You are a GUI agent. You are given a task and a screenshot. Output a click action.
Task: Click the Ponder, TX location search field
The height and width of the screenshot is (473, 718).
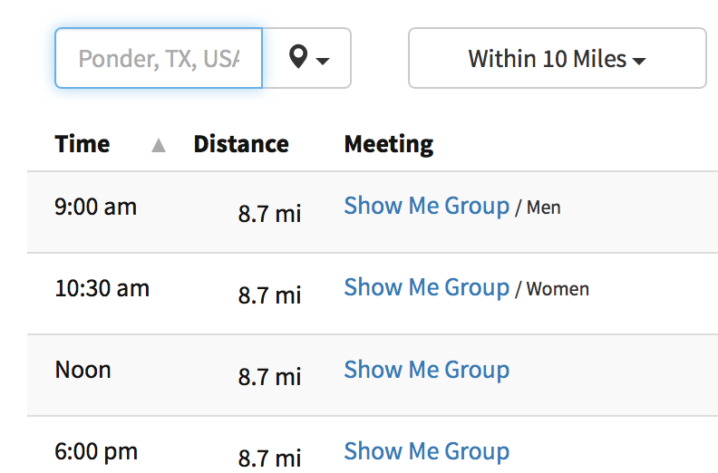(x=158, y=59)
